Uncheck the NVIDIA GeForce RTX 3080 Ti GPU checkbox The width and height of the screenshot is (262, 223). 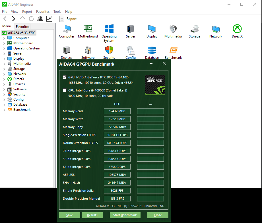65,77
